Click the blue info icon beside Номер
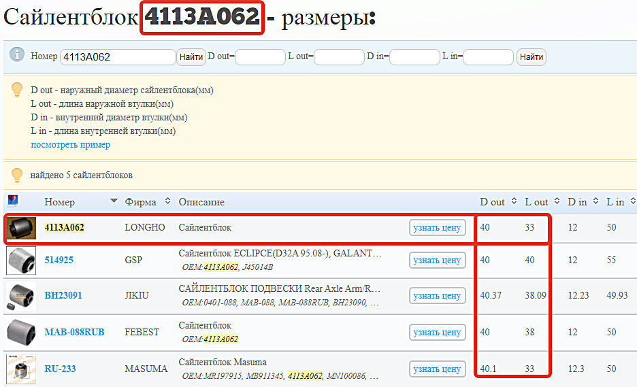637x387 pixels. (17, 54)
